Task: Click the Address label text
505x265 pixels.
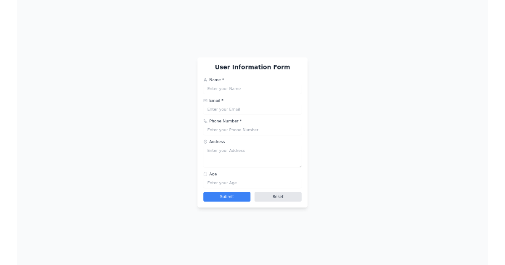Action: 217,142
